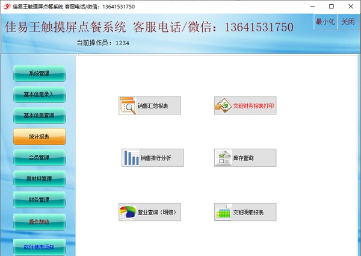Go to 原材料管理 section
This screenshot has height=256, width=361.
pos(39,178)
